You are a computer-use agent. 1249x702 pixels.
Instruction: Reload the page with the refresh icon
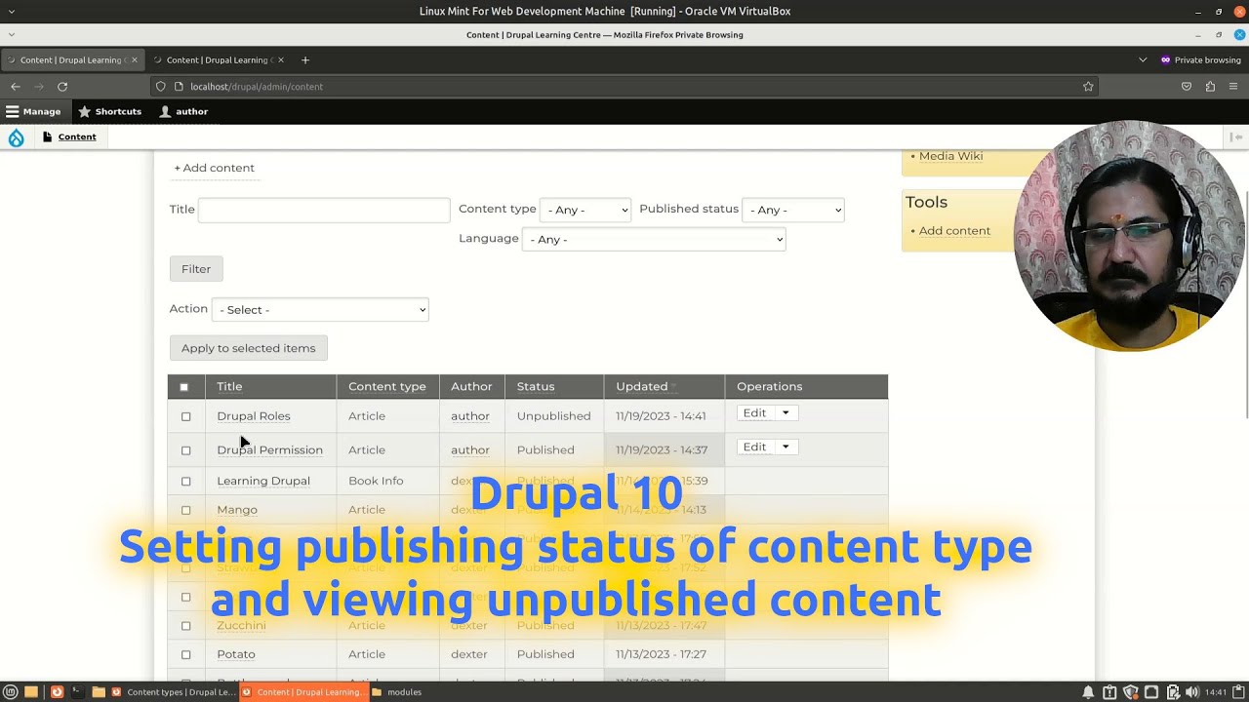click(62, 87)
